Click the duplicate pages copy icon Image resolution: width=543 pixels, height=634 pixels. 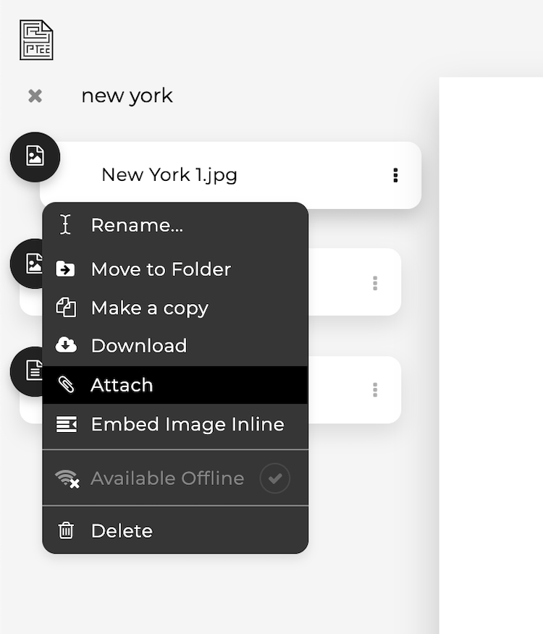point(66,308)
